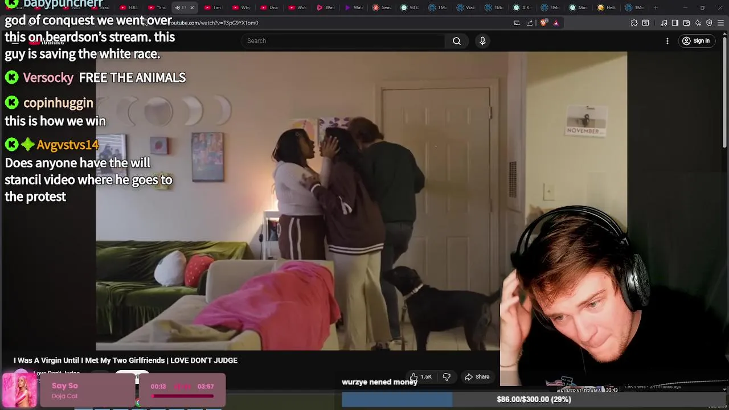This screenshot has height=410, width=729.
Task: Like the video with thumbs-up 1.5K
Action: 420,377
